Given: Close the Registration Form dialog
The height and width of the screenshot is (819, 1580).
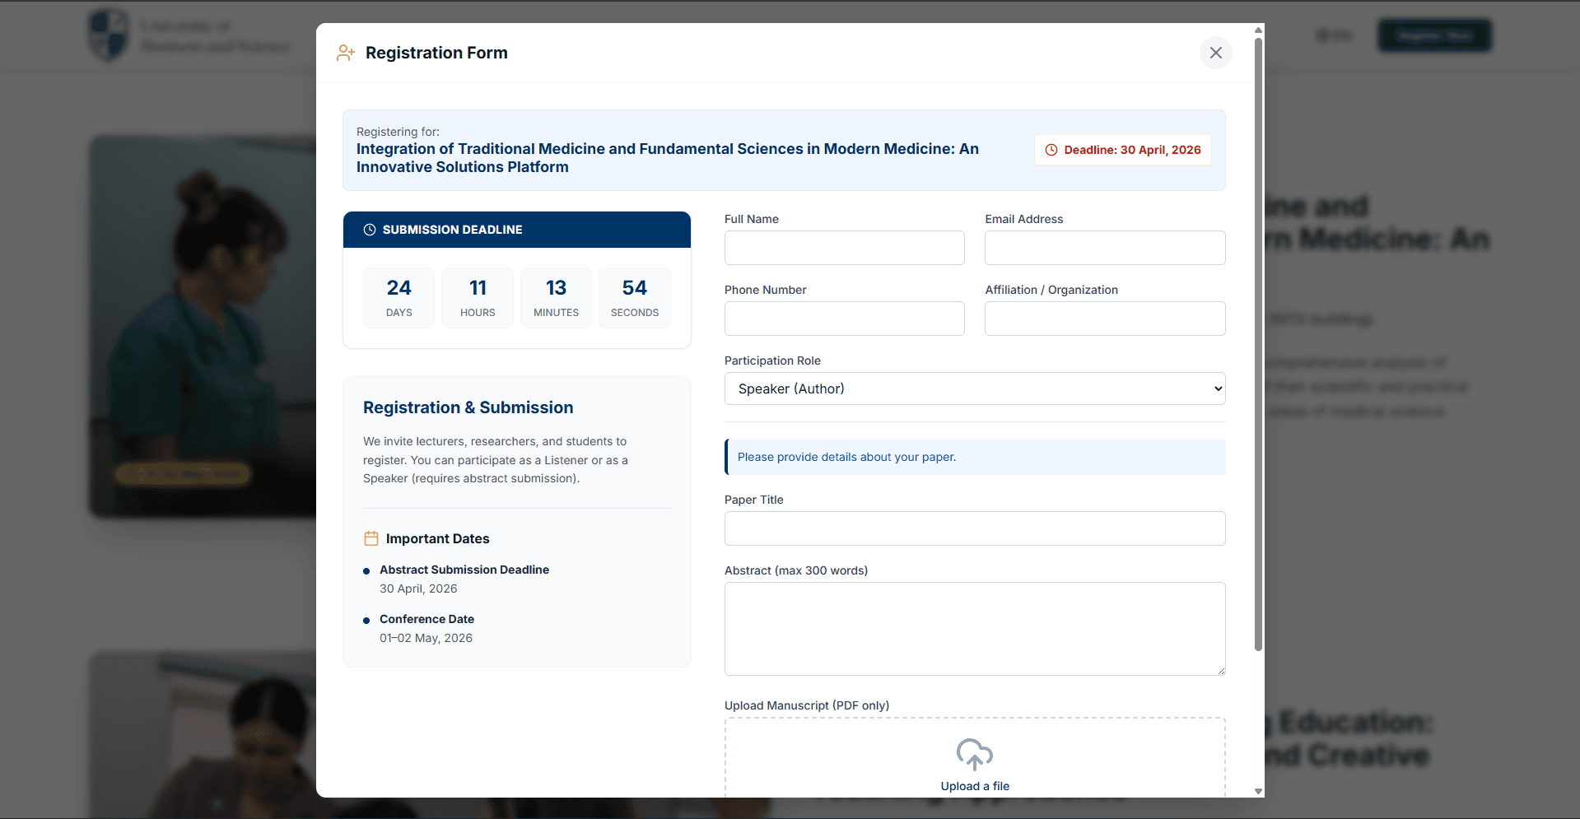Looking at the screenshot, I should coord(1215,53).
